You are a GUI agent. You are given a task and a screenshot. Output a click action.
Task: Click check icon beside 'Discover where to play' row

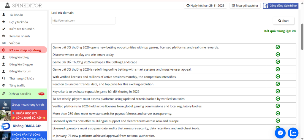(278, 55)
